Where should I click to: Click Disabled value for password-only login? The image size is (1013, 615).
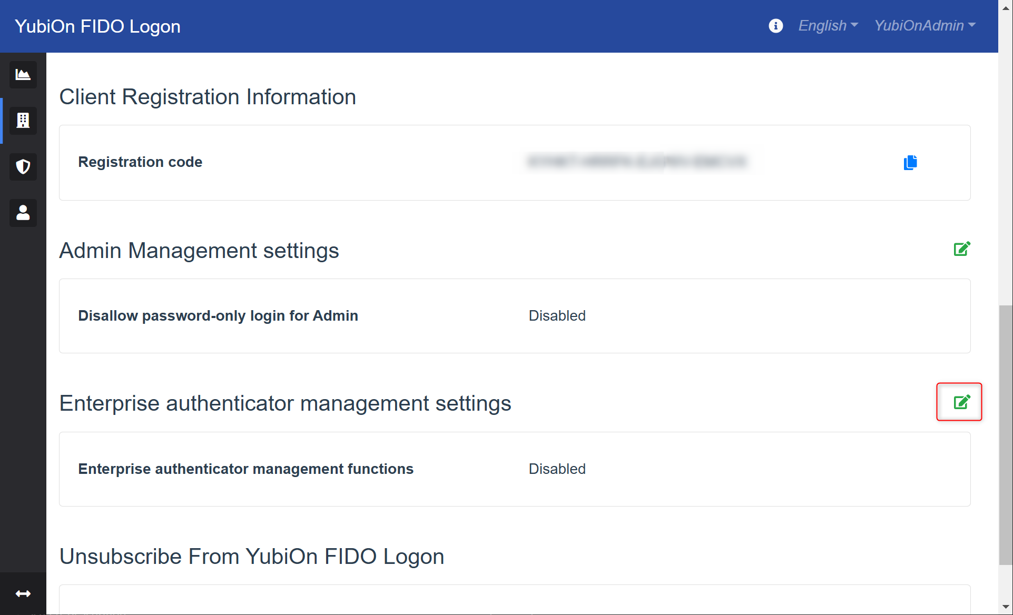[557, 316]
